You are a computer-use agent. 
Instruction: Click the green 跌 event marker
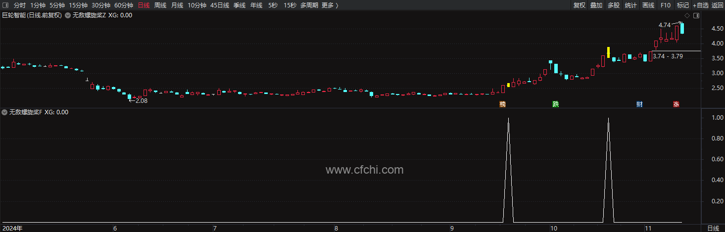coord(556,104)
